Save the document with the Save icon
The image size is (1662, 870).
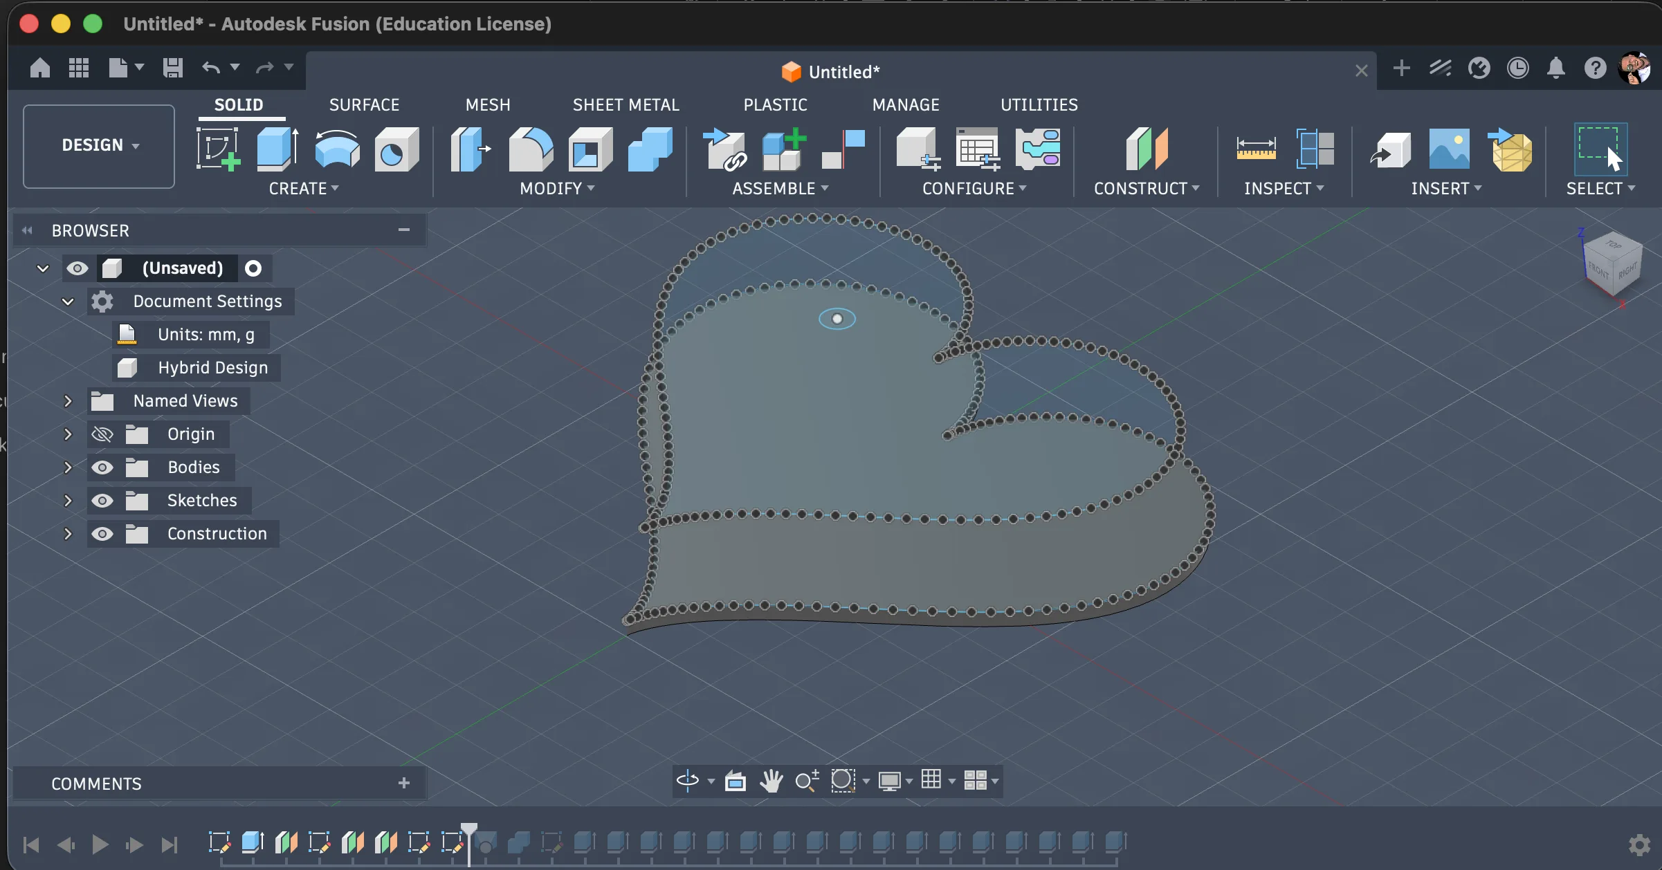tap(172, 68)
